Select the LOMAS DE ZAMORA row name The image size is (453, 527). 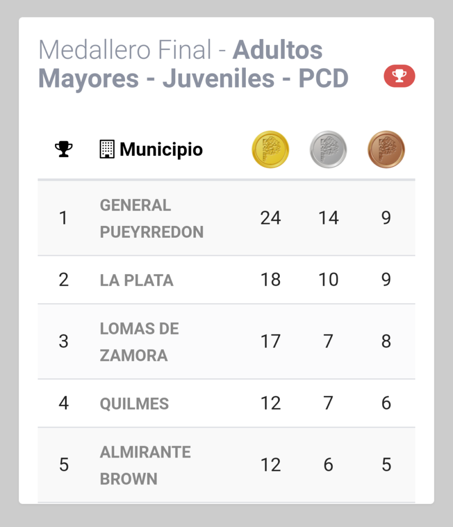pyautogui.click(x=139, y=342)
